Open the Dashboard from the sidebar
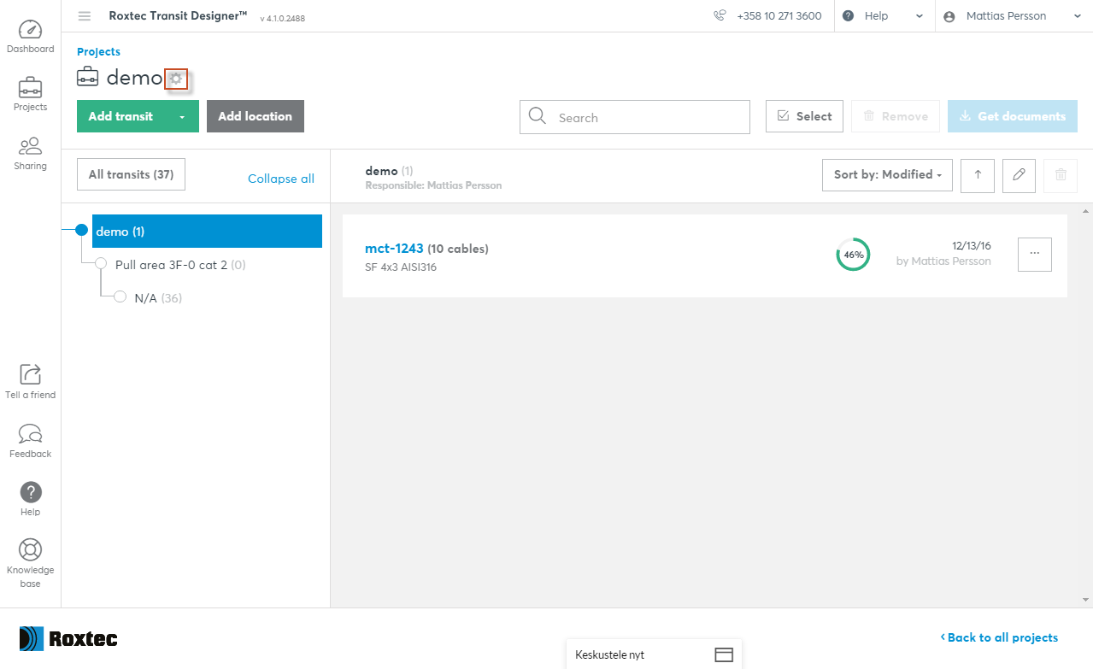Viewport: 1093px width, 669px height. click(30, 37)
